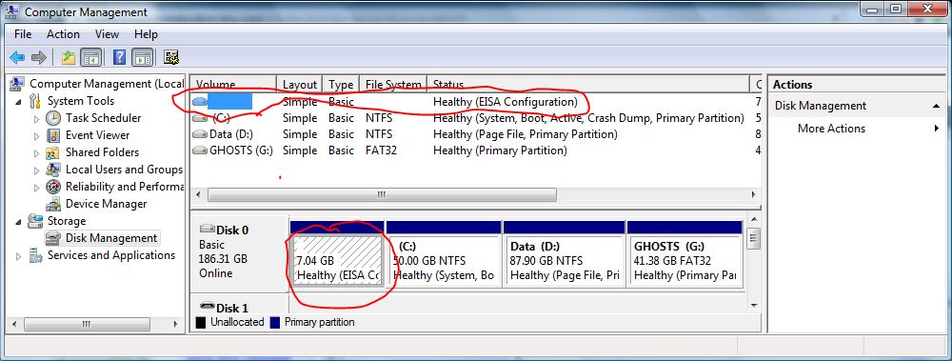This screenshot has height=361, width=952.
Task: Click the Computer Management root icon
Action: 17,84
